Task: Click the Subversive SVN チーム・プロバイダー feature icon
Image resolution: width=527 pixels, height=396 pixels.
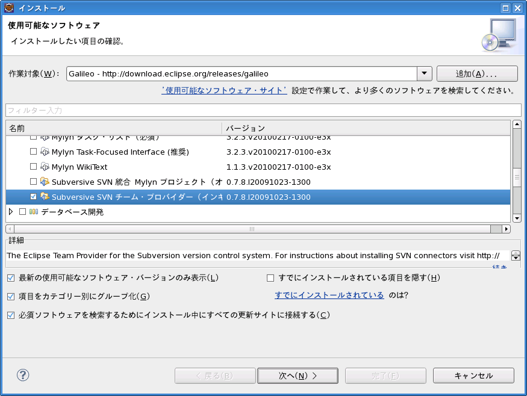Action: (45, 197)
